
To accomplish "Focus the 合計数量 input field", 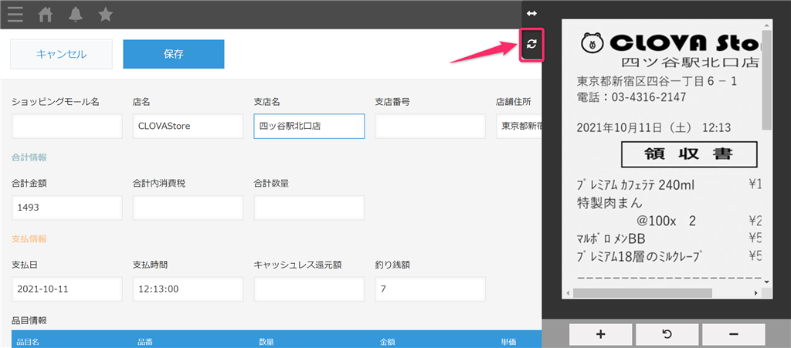I will [309, 208].
